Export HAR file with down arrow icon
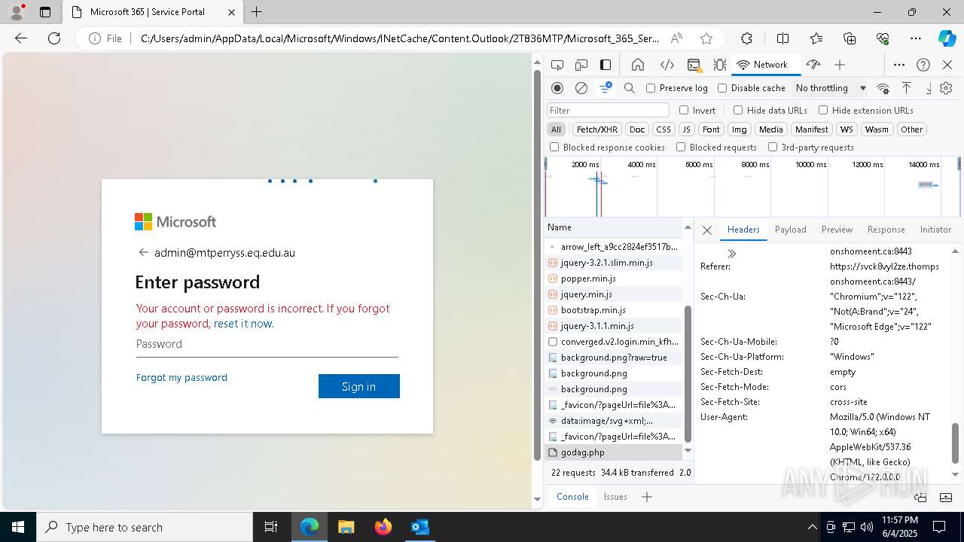The width and height of the screenshot is (964, 542). pyautogui.click(x=929, y=88)
